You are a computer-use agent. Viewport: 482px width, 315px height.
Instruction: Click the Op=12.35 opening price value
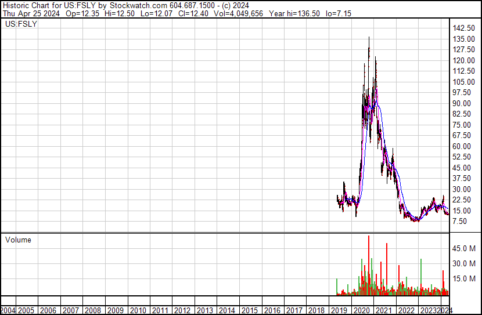82,13
